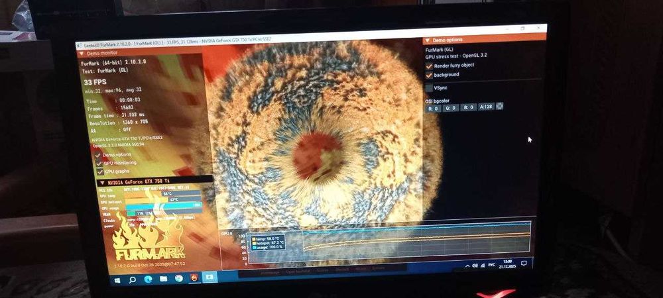Toggle the GPU monitoring checkbox
Image resolution: width=663 pixels, height=298 pixels.
click(x=99, y=163)
